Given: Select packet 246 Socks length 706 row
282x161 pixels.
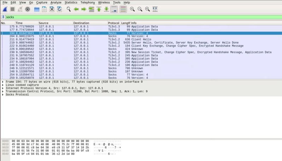Looking at the screenshot, I should [x=141, y=68].
